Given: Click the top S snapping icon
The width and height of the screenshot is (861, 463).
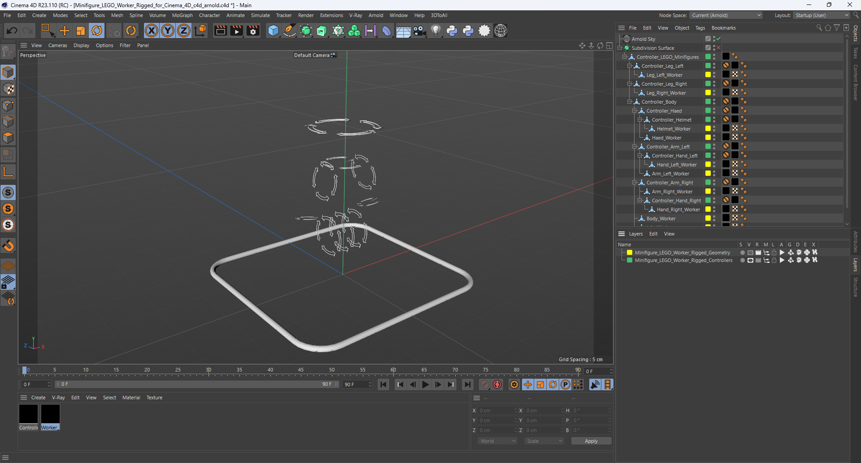Looking at the screenshot, I should (x=8, y=192).
